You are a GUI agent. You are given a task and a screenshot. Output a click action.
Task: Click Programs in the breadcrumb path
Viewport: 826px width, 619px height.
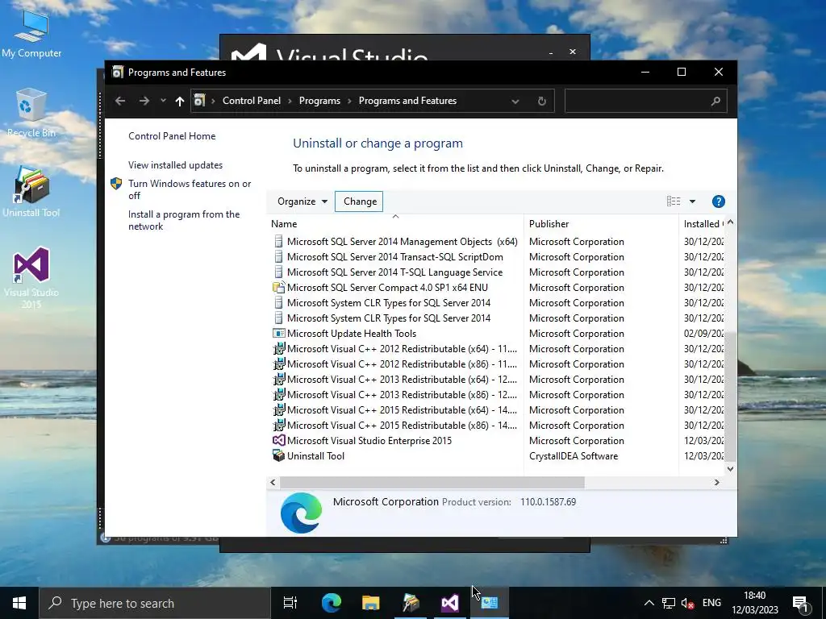(x=319, y=101)
